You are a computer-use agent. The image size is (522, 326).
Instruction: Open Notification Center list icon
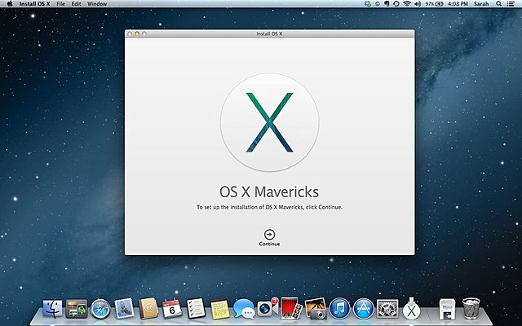[x=511, y=3]
